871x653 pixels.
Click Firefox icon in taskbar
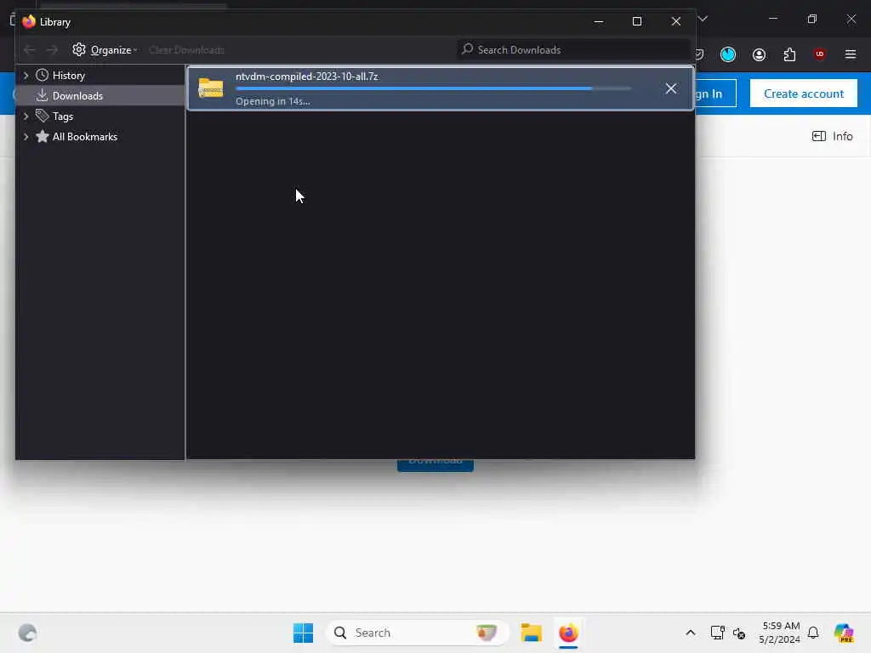click(x=568, y=633)
